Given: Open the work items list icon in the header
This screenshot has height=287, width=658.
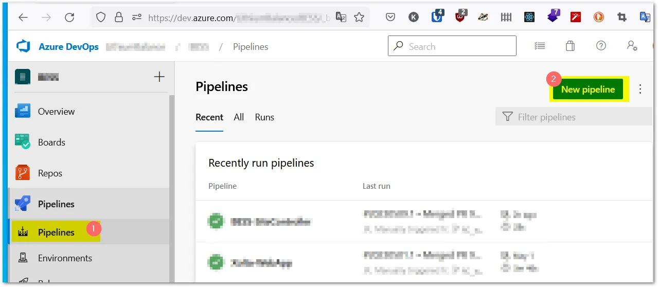Looking at the screenshot, I should tap(540, 46).
